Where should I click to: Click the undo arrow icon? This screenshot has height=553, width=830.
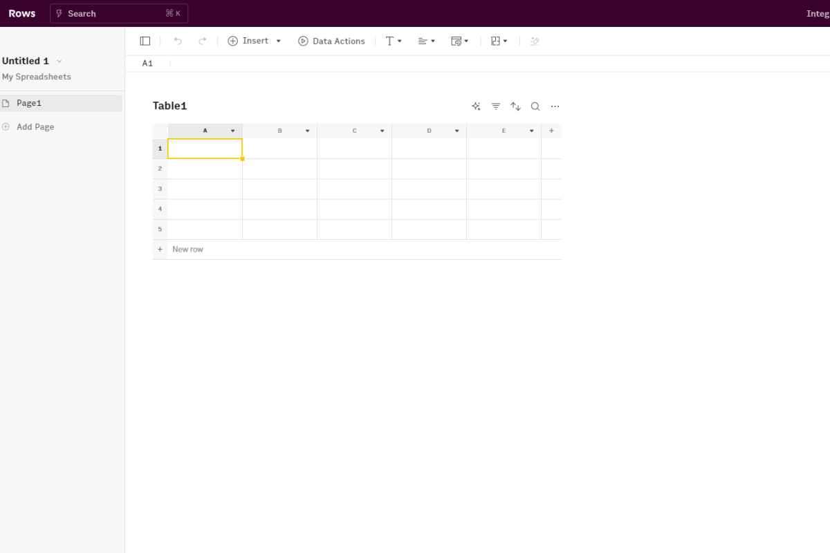click(x=178, y=41)
